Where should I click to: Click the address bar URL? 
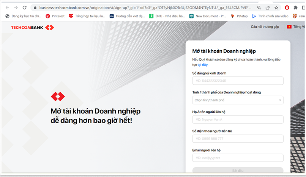click(145, 8)
